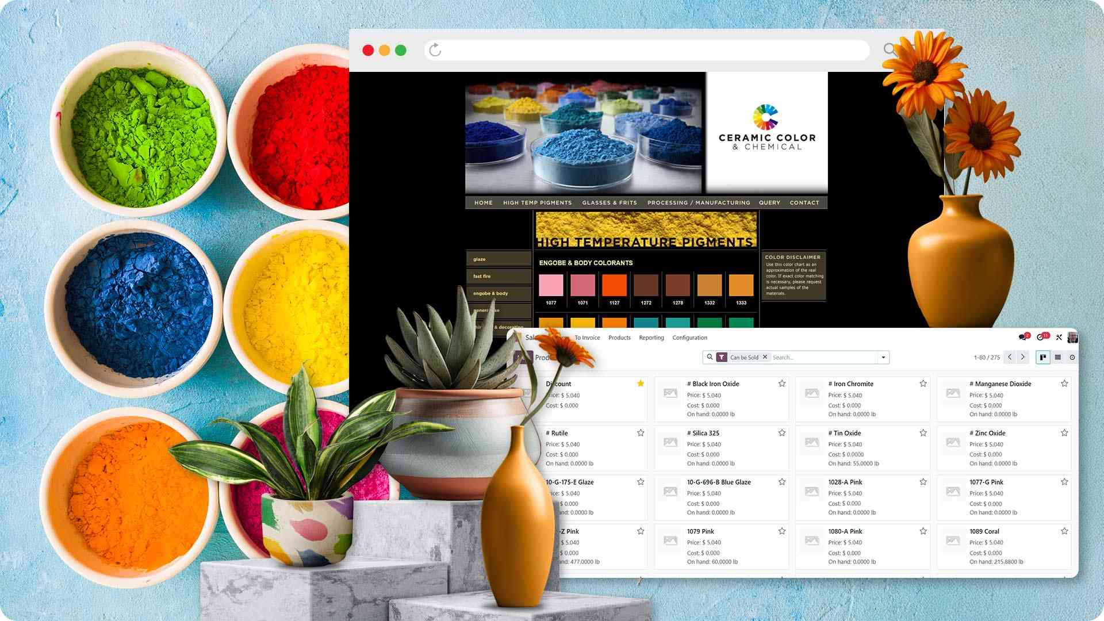Click the search filter icon in products bar
Screen dimensions: 1104x621
click(722, 357)
